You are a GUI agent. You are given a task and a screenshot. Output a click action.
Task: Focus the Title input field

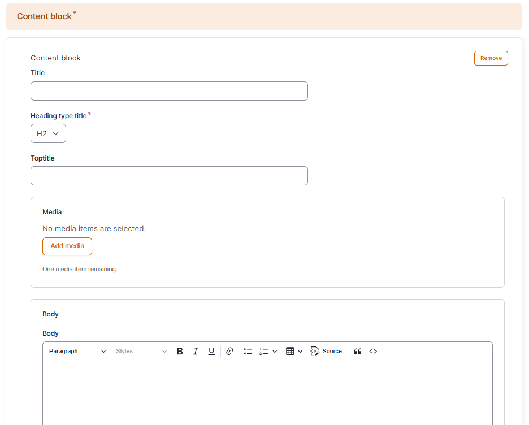(169, 91)
